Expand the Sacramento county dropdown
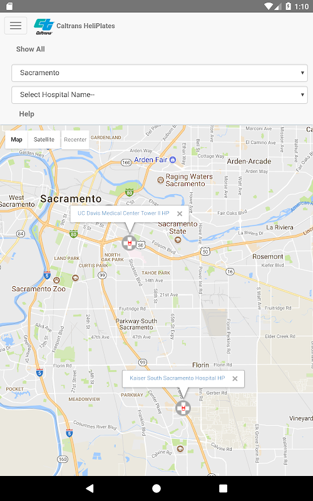The width and height of the screenshot is (313, 501). click(160, 73)
